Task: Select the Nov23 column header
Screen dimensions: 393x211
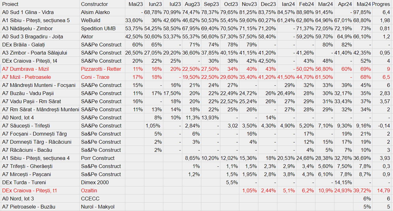Action: (249, 4)
